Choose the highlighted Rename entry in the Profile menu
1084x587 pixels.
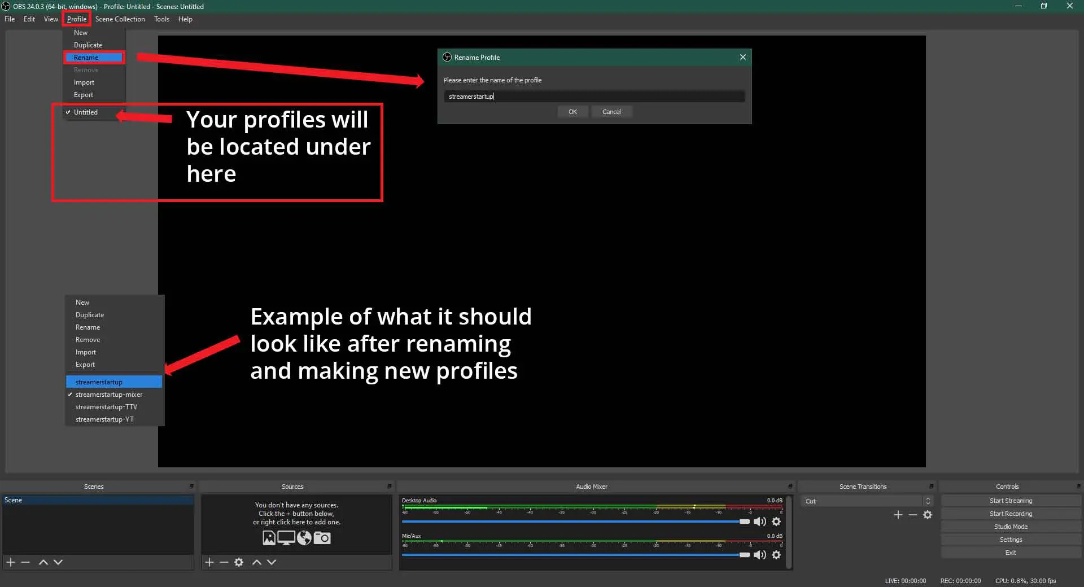(x=94, y=58)
